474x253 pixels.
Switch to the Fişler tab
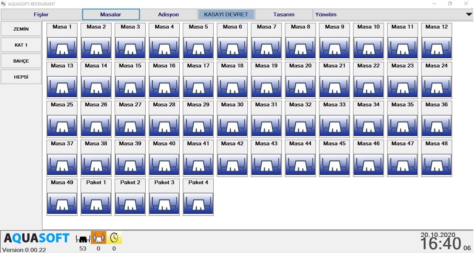click(x=41, y=15)
